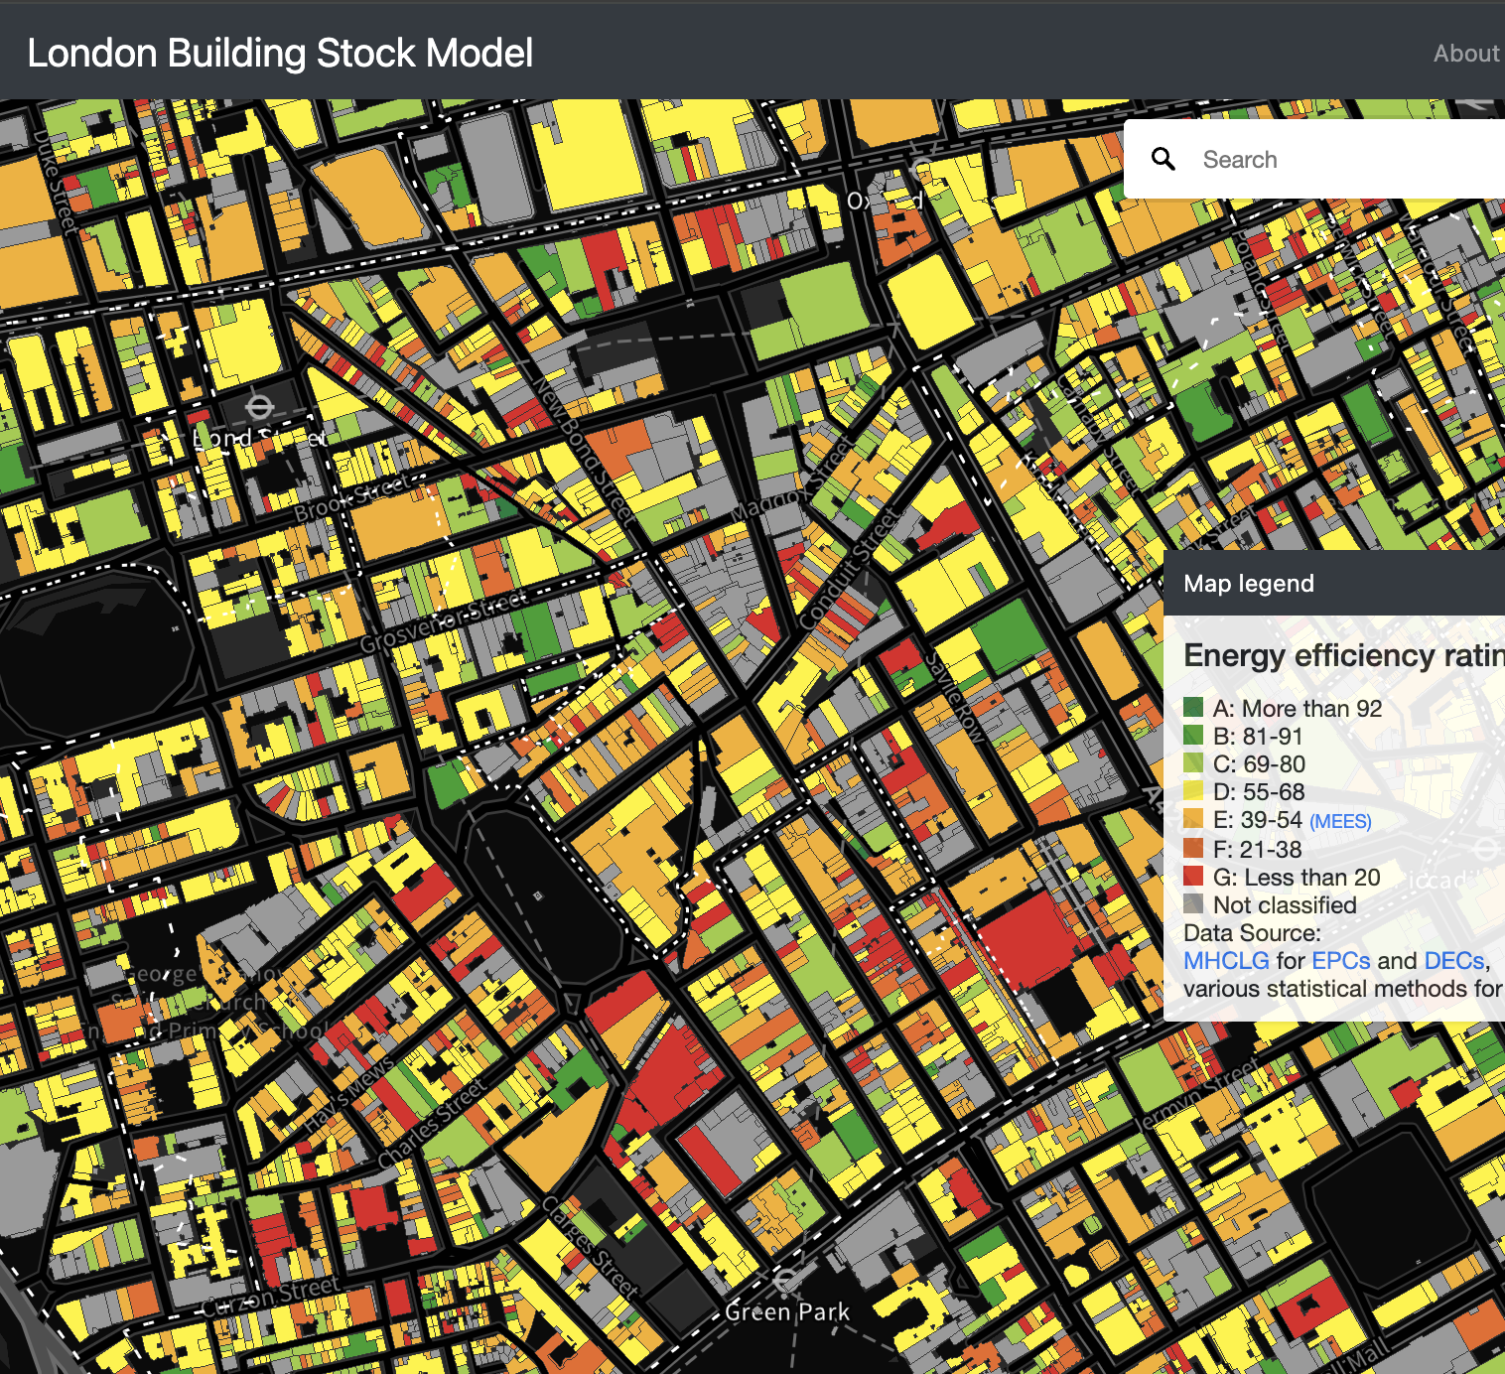
Task: Click the 'Data Source:' legend text
Action: point(1253,933)
